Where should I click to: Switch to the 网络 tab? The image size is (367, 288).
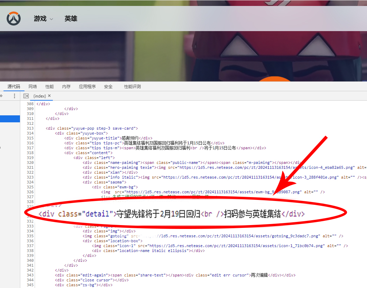(x=33, y=86)
